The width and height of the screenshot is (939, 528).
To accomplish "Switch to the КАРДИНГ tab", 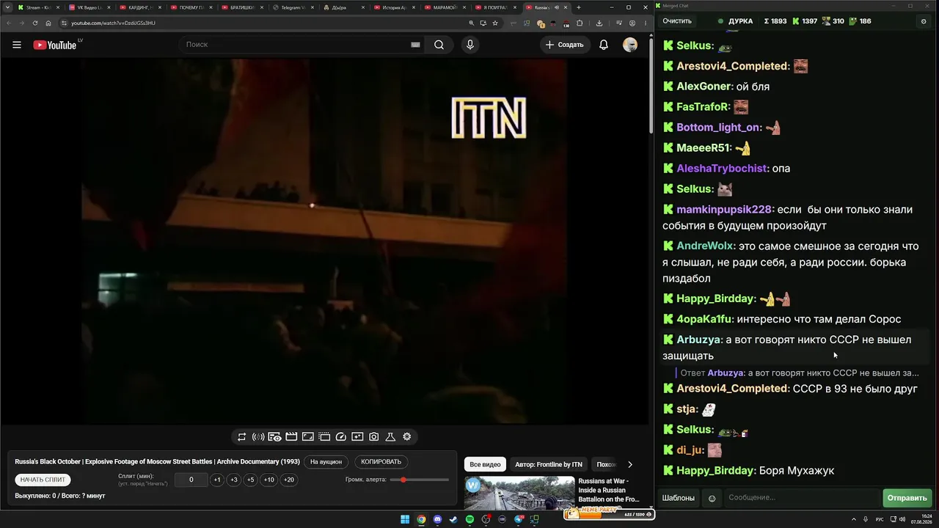I will click(x=140, y=7).
